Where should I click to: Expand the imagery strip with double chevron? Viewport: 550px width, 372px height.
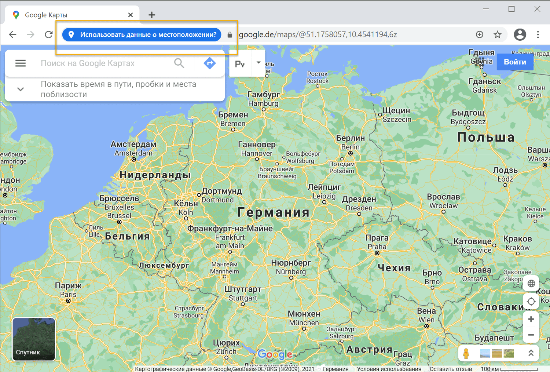click(531, 353)
